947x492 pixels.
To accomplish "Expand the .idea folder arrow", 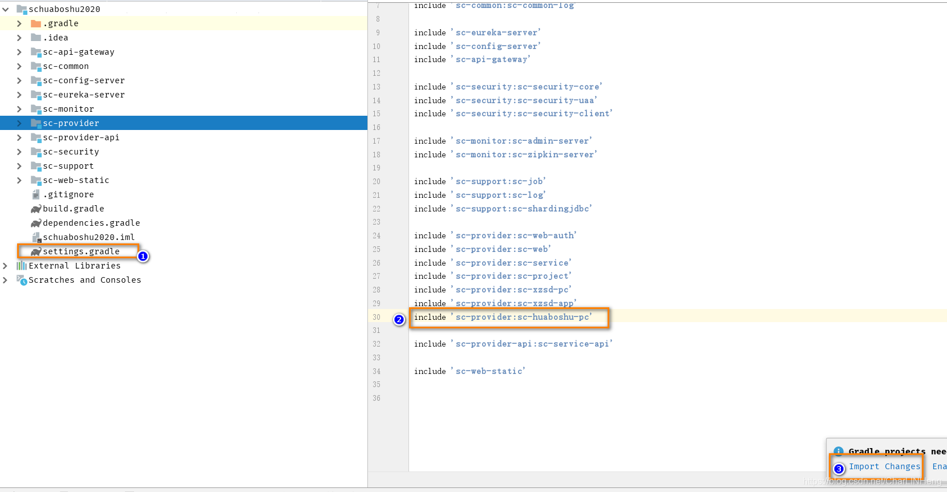I will click(19, 38).
